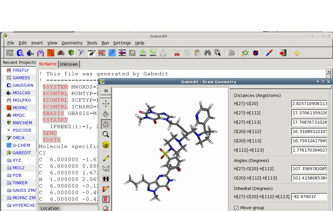Image resolution: width=333 pixels, height=211 pixels.
Task: Click the Dihedral angle value field
Action: click(x=309, y=197)
